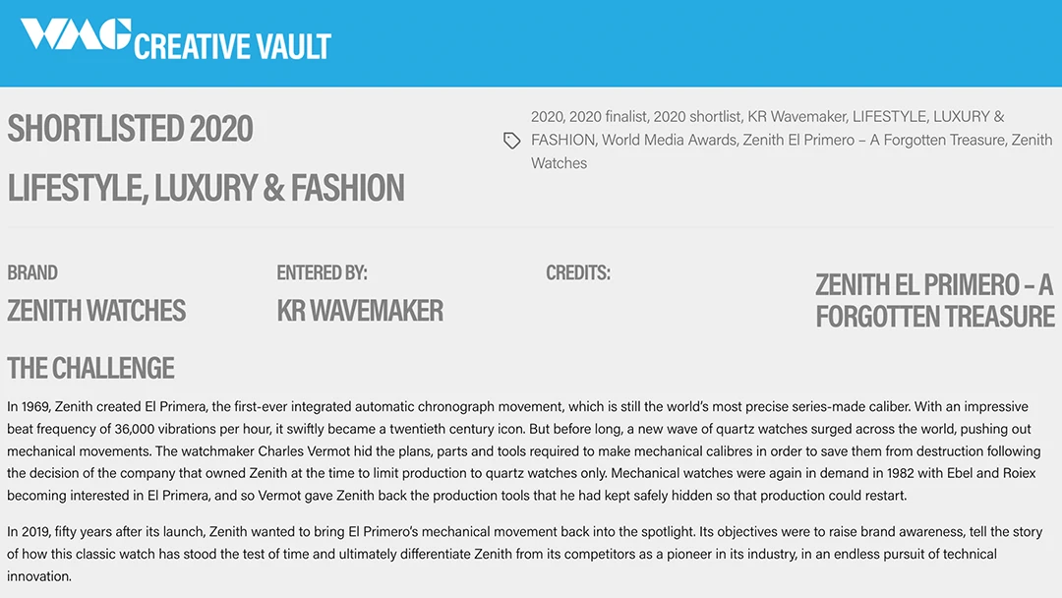Viewport: 1062px width, 598px height.
Task: Click the tag icon beside the tag list
Action: [512, 141]
